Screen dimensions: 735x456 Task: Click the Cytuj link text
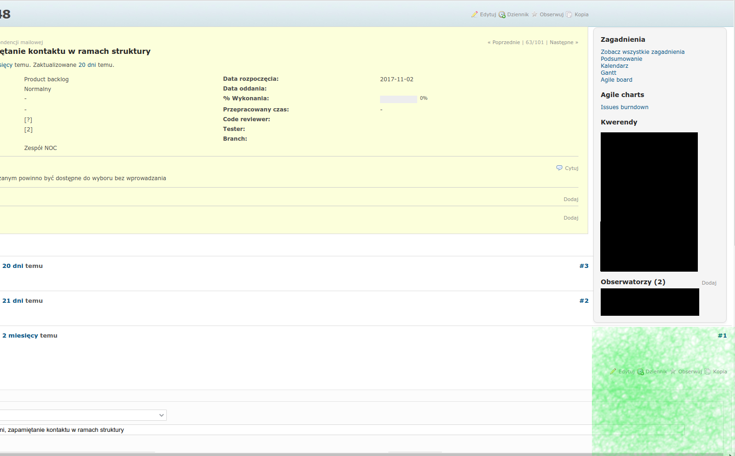tap(571, 168)
